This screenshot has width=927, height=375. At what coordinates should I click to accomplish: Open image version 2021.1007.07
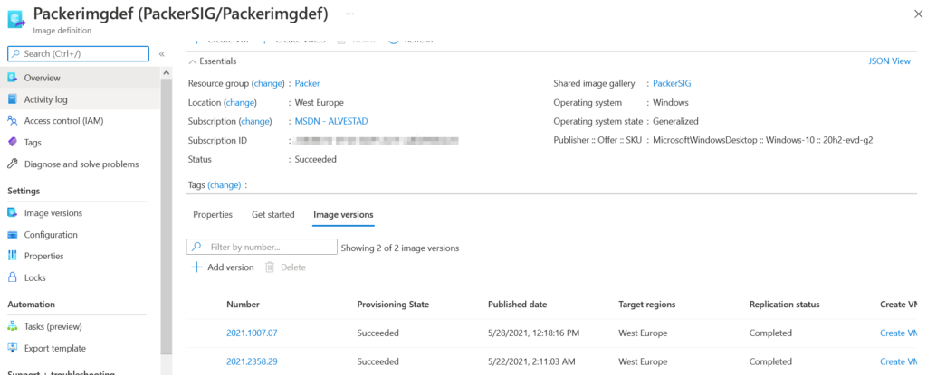point(252,333)
